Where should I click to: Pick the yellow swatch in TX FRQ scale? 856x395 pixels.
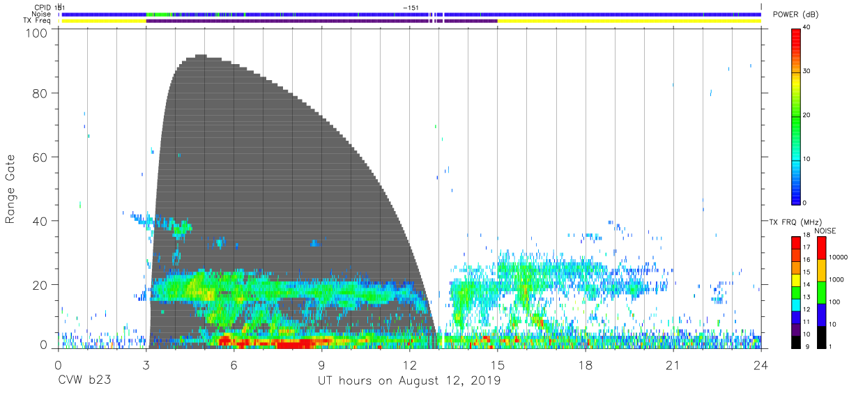click(x=795, y=279)
